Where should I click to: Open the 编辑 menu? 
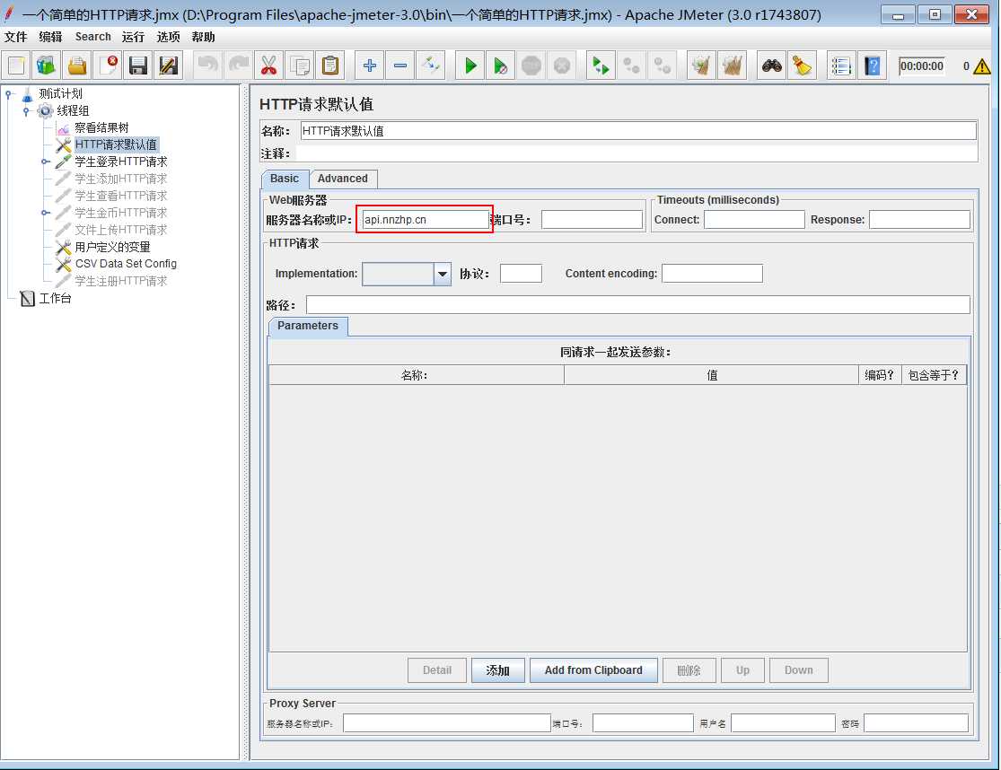click(x=50, y=37)
